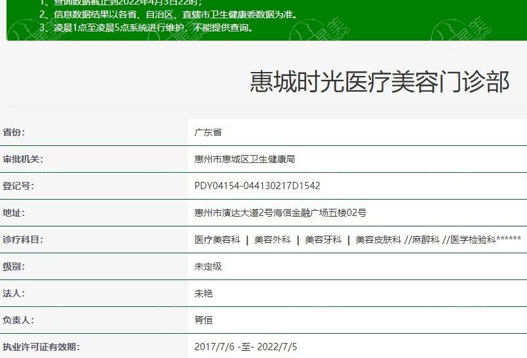Select the value 未定级
This screenshot has width=527, height=358.
tap(208, 266)
